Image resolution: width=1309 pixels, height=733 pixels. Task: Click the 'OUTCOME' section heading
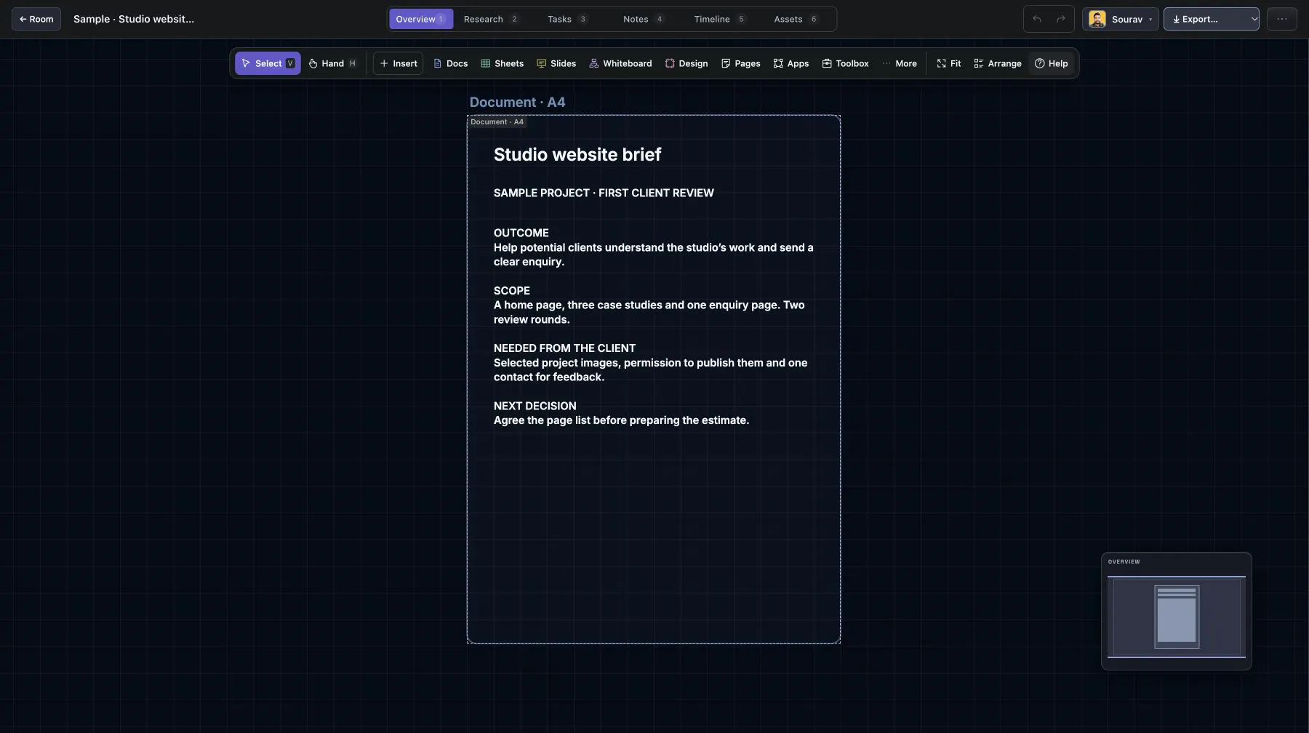point(521,233)
